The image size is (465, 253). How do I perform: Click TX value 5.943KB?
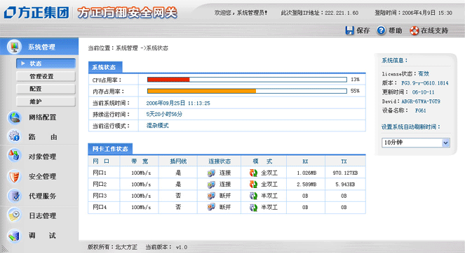click(345, 185)
